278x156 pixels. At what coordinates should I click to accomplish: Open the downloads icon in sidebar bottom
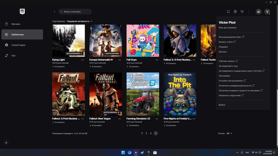coord(6,142)
